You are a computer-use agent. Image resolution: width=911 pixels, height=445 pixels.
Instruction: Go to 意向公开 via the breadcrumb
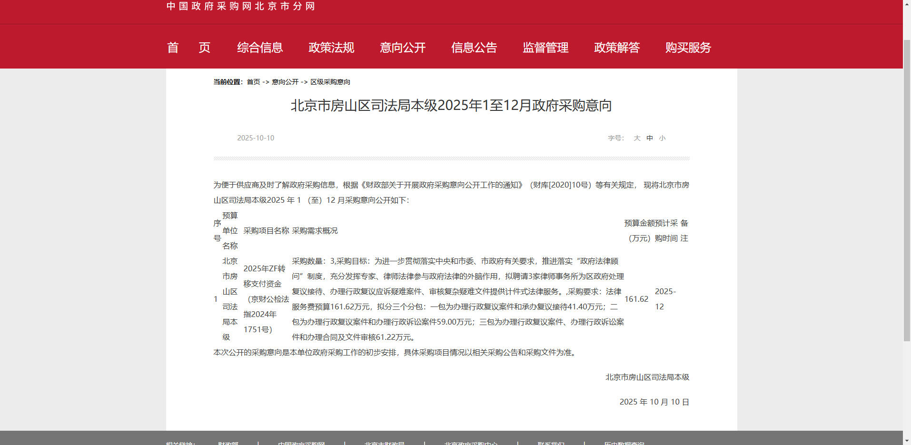tap(285, 82)
